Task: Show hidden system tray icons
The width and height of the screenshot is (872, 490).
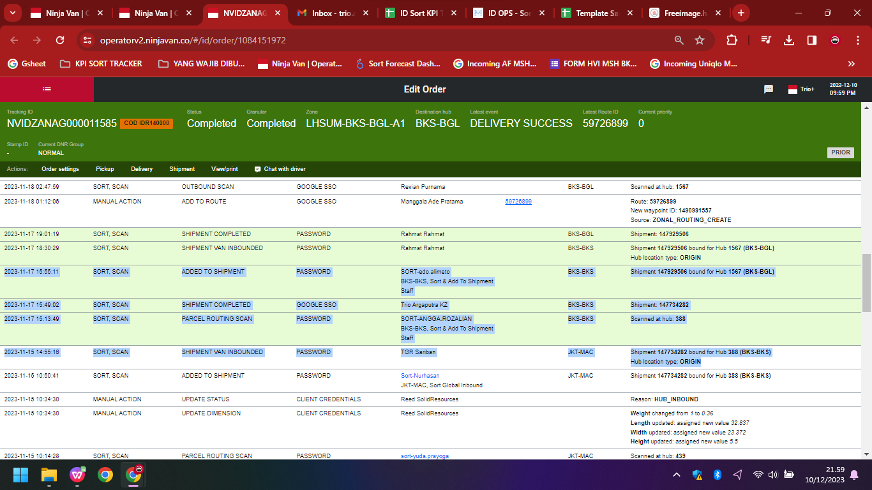Action: pyautogui.click(x=677, y=475)
